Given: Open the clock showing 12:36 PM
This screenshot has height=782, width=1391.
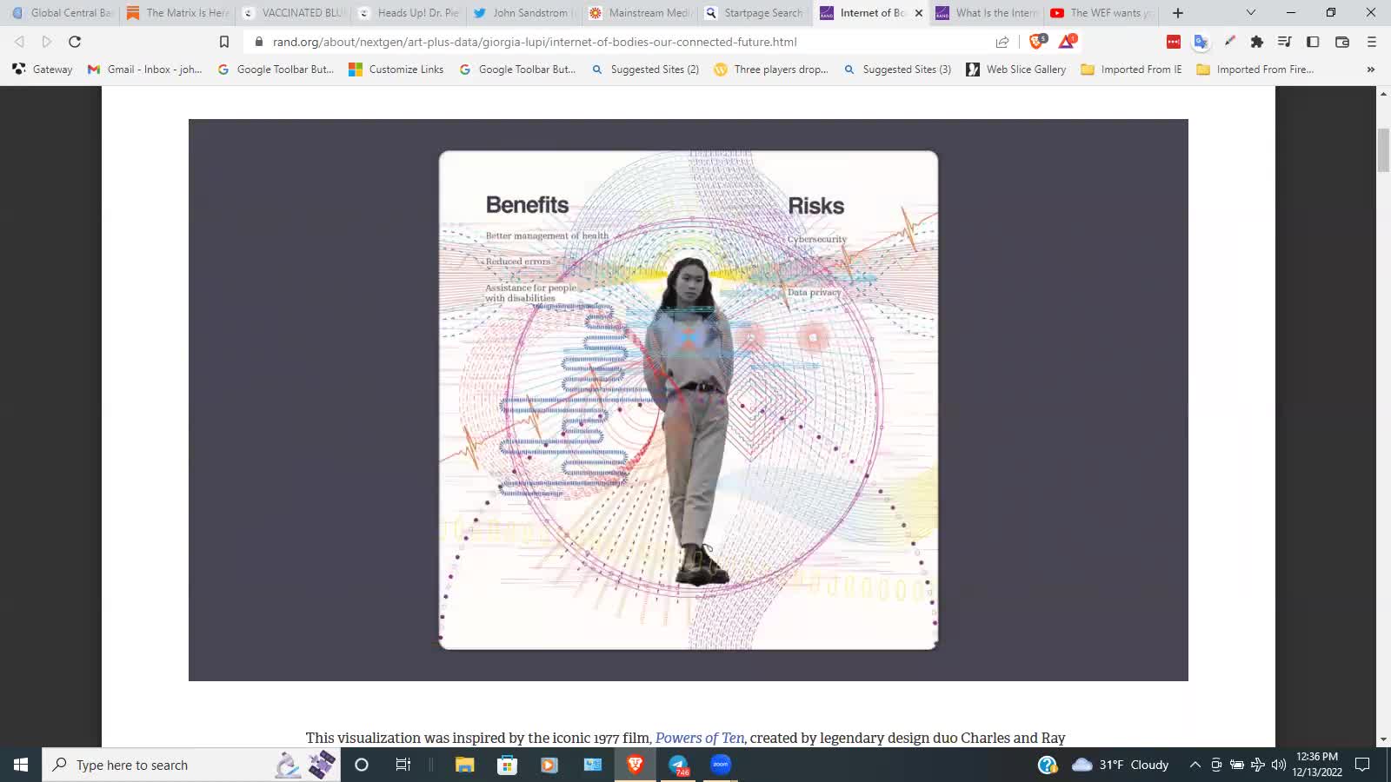Looking at the screenshot, I should tap(1317, 765).
